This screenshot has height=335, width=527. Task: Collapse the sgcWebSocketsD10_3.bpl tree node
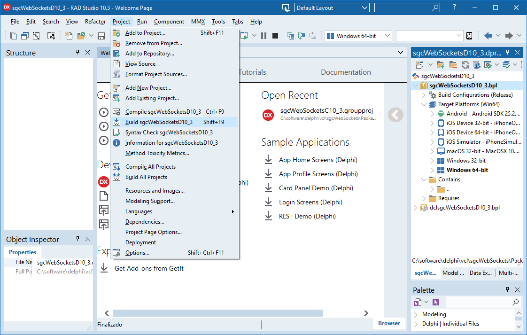[415, 86]
